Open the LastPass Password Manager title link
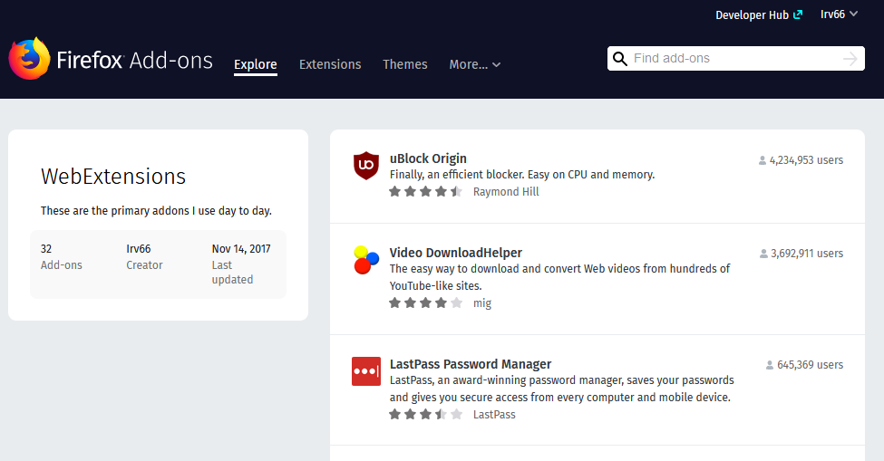Screen dimensions: 884x461 pyautogui.click(x=471, y=364)
